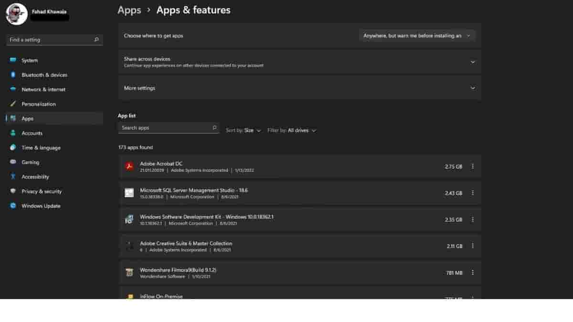Viewport: 573px width, 322px height.
Task: Click the user profile avatar picture
Action: point(17,14)
